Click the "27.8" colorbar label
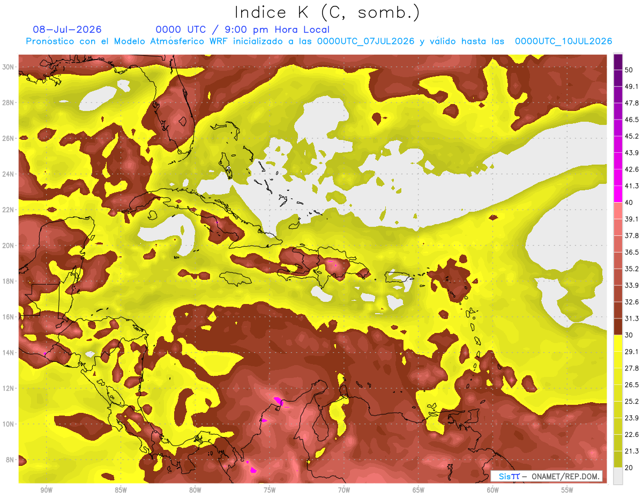This screenshot has height=497, width=643. 632,368
